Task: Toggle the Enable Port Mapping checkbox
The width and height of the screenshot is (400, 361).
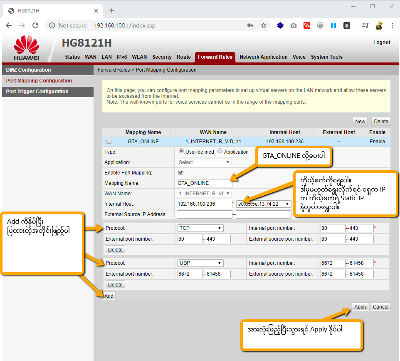Action: pos(181,172)
